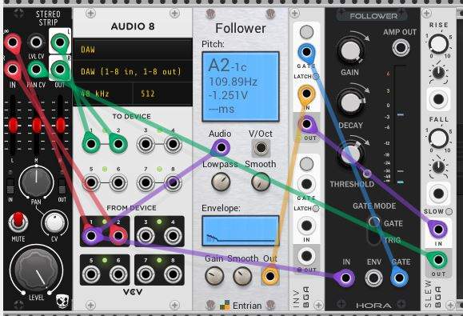Image resolution: width=463 pixels, height=316 pixels.
Task: Toggle the SLOW button on SLEW module
Action: pyautogui.click(x=449, y=211)
